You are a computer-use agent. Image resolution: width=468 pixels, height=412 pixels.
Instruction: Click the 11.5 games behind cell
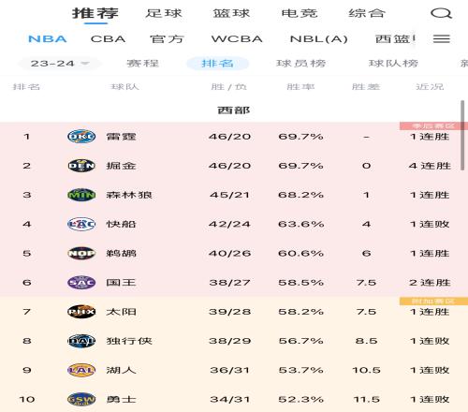[367, 399]
